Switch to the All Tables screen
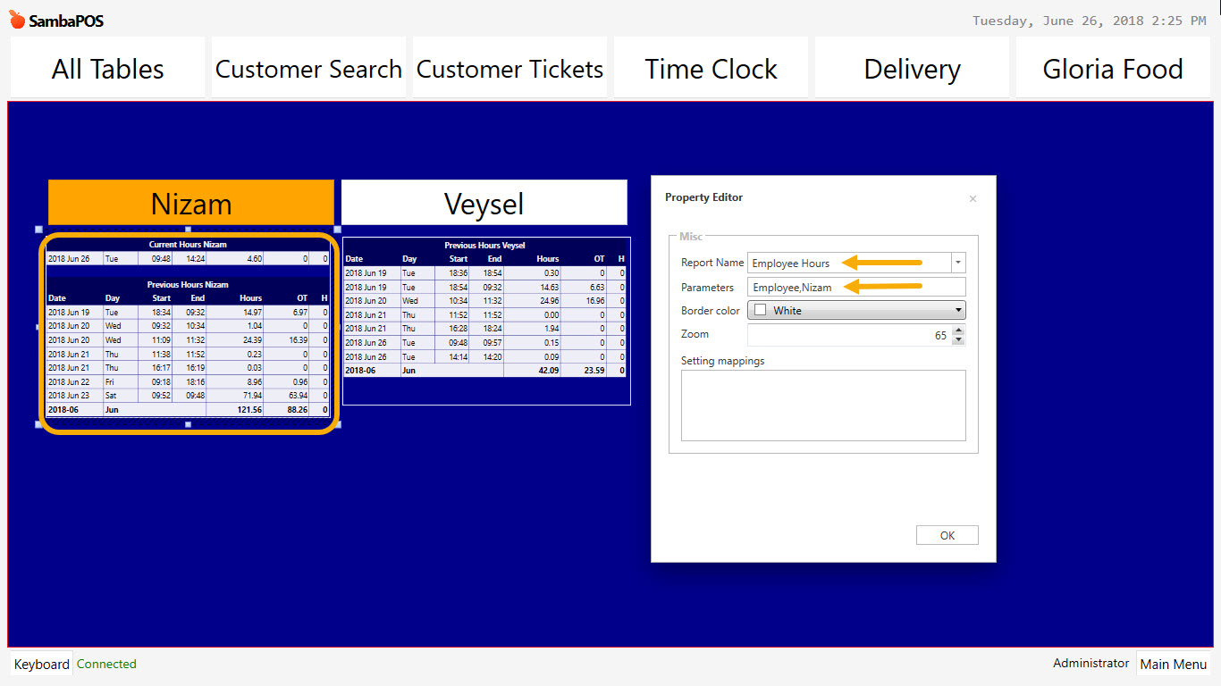 tap(106, 68)
